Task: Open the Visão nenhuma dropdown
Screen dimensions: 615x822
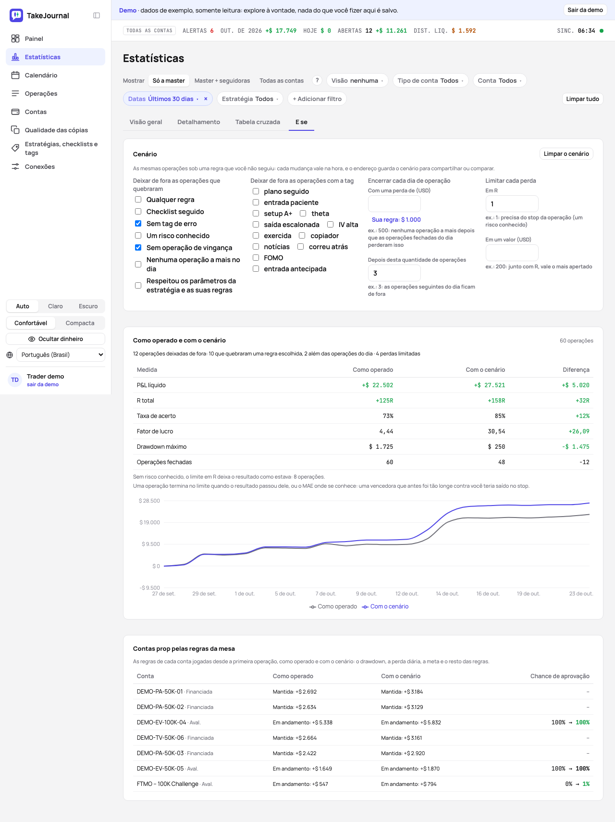Action: pos(357,80)
